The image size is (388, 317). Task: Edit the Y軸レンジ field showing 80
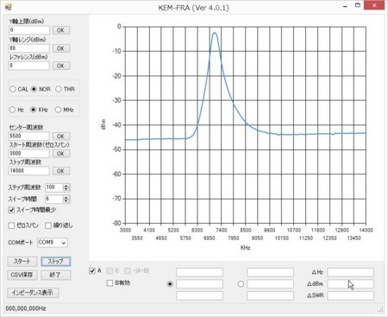(29, 48)
